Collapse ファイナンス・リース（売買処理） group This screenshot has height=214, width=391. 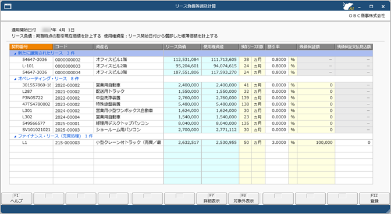pos(15,136)
